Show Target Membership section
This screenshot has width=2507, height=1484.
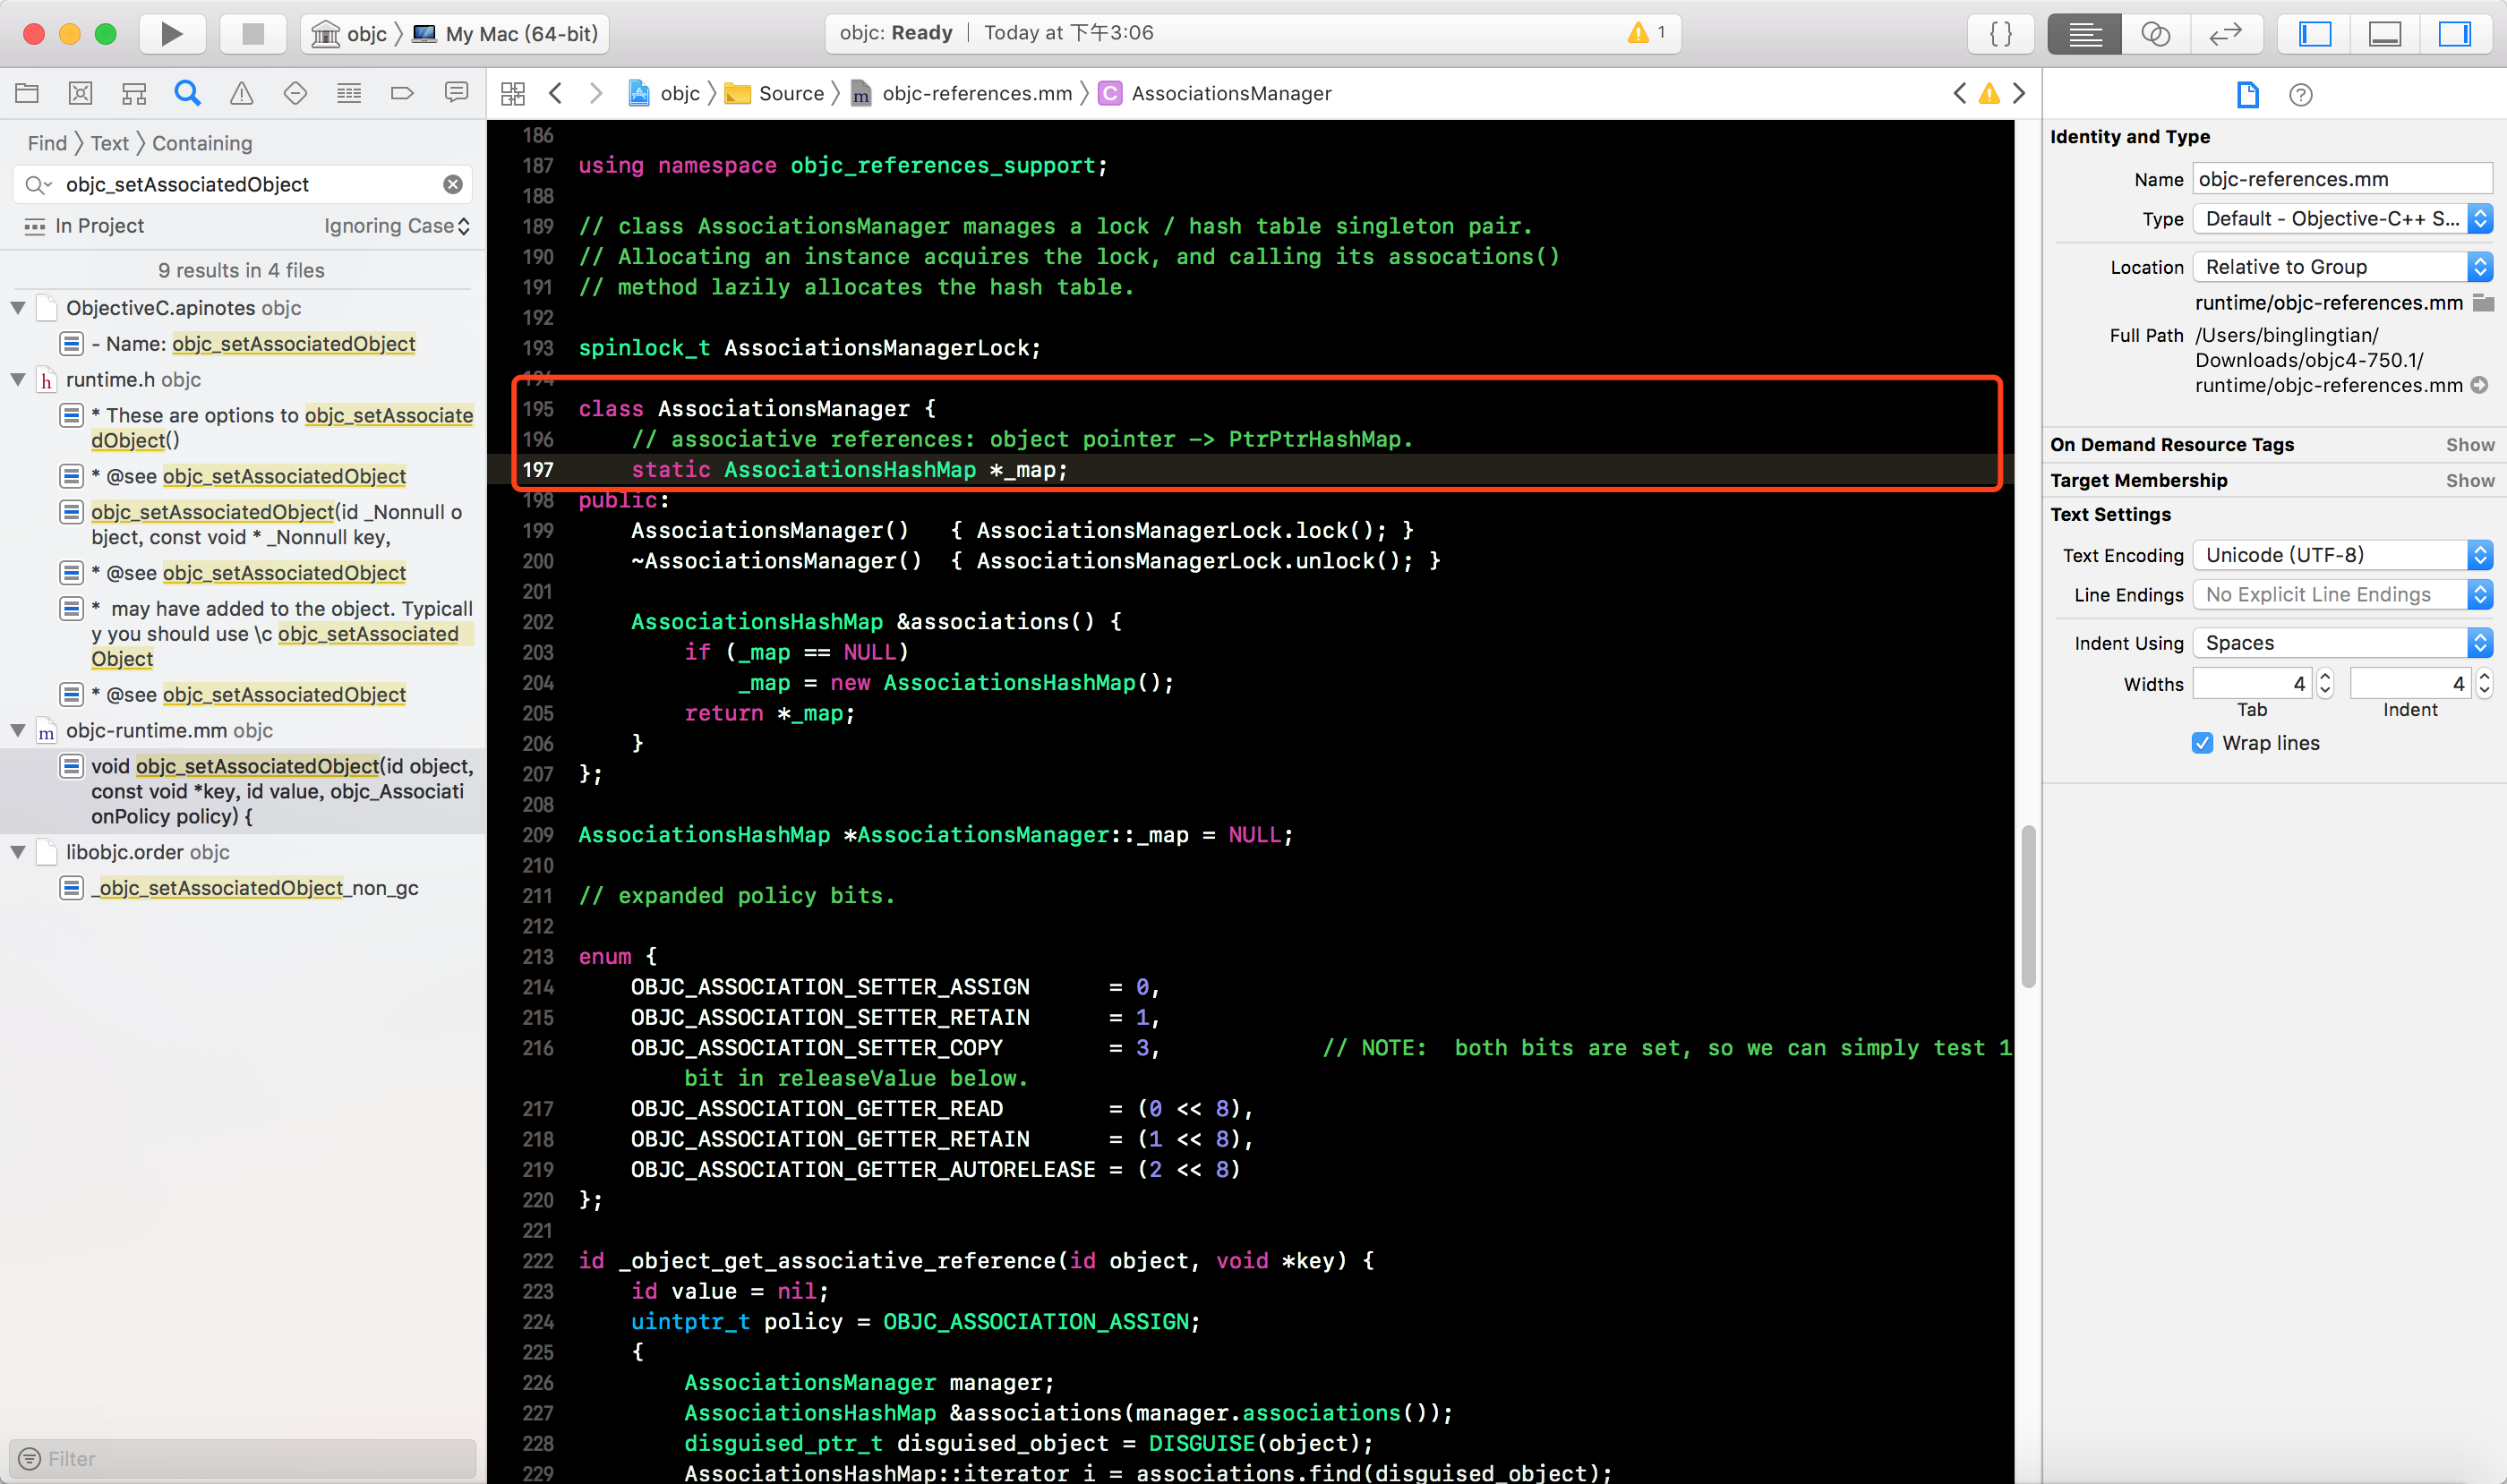pyautogui.click(x=2469, y=480)
